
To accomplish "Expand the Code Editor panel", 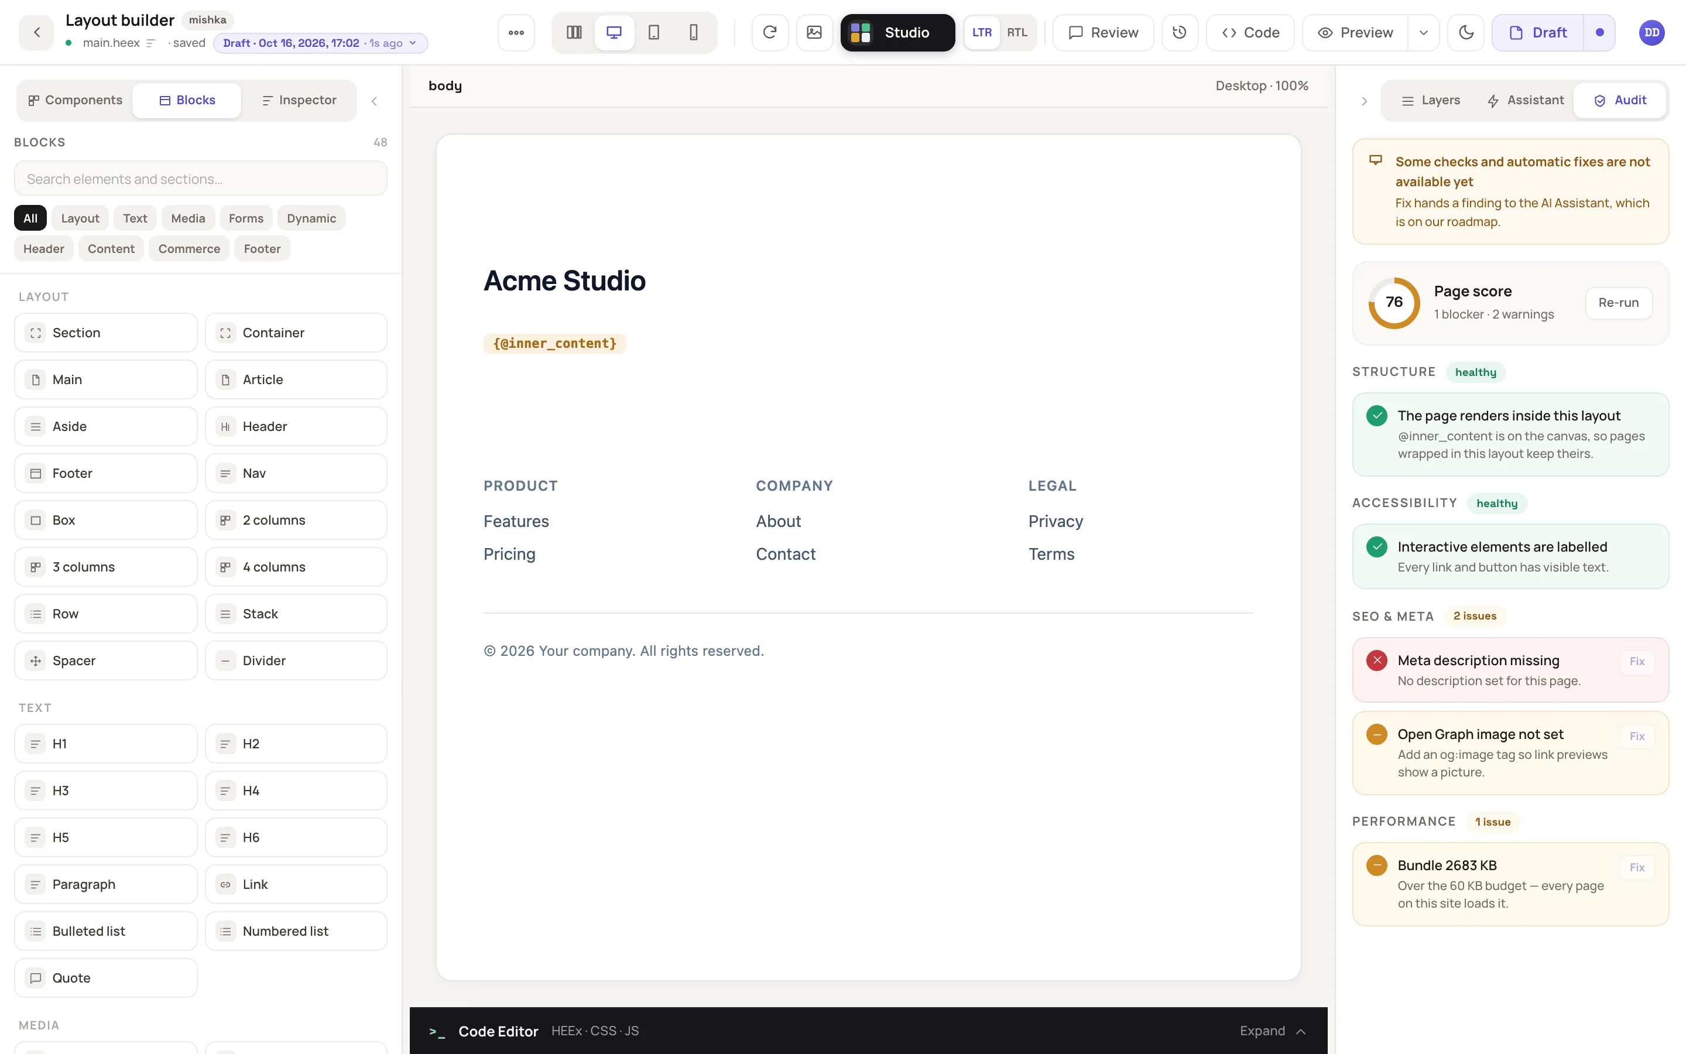I will coord(1272,1031).
